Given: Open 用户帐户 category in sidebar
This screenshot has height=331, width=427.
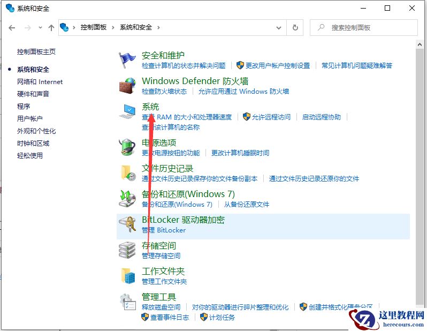Looking at the screenshot, I should pyautogui.click(x=29, y=118).
